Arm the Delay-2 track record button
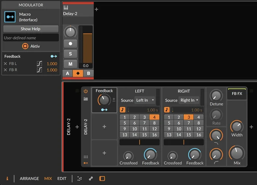The image size is (257, 185). 70,44
